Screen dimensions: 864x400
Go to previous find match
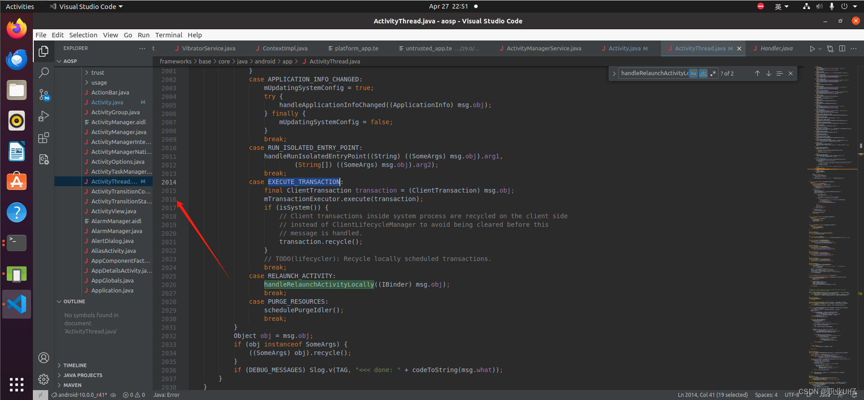pos(757,73)
